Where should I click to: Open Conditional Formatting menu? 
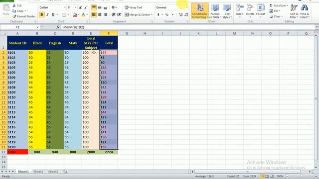(x=199, y=11)
